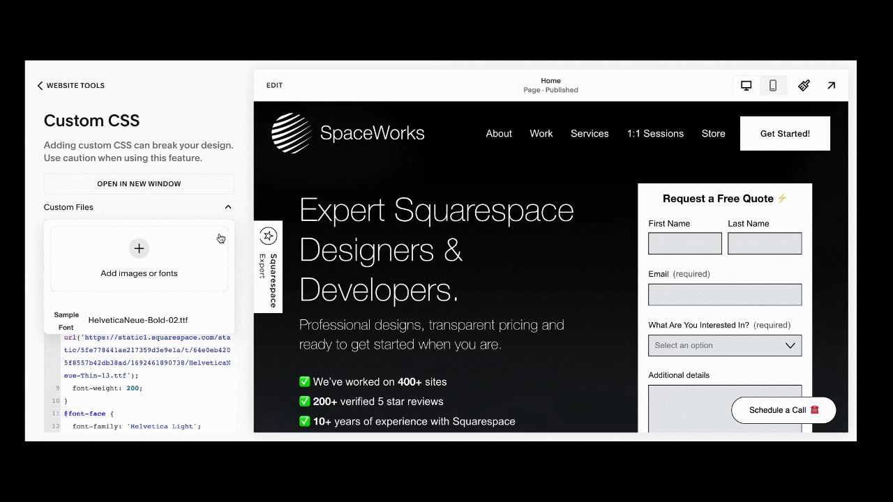Click the Edit button in the preview toolbar
Viewport: 893px width, 502px height.
pyautogui.click(x=274, y=85)
